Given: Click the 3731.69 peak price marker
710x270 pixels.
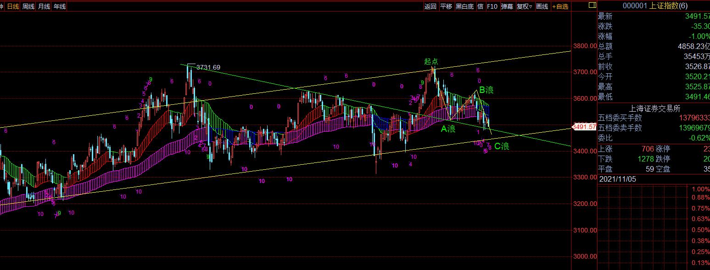Looking at the screenshot, I should (x=208, y=67).
